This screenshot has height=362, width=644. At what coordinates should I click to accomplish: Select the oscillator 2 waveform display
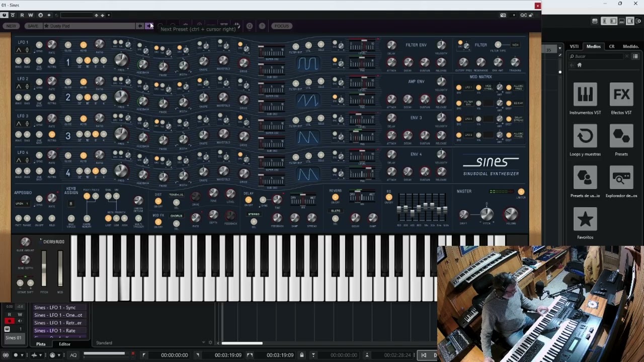(x=308, y=100)
